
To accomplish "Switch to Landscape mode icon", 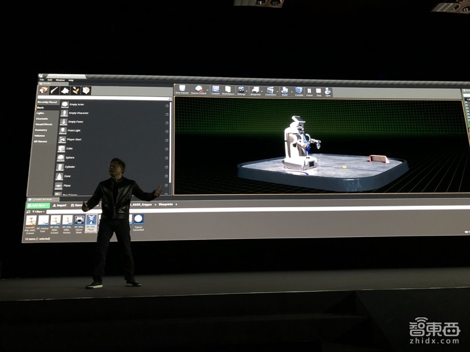I will click(65, 90).
